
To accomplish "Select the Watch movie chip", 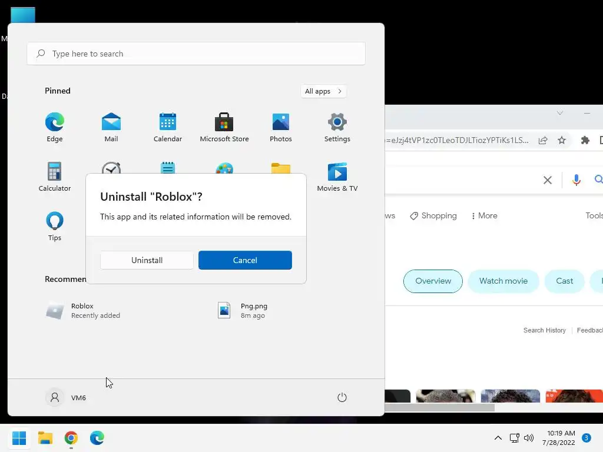I will 503,281.
